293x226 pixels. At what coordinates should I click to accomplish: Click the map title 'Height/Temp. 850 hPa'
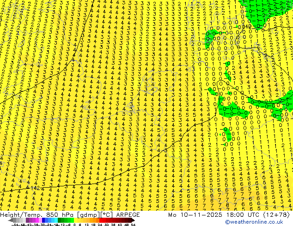37,215
